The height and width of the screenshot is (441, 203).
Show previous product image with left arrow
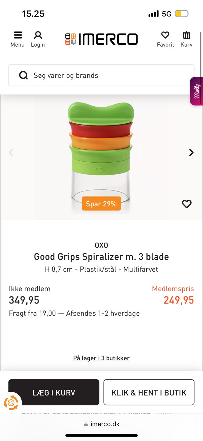11,152
